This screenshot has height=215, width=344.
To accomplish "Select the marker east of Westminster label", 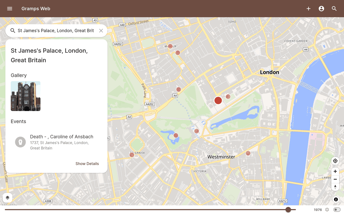I will coord(248,153).
